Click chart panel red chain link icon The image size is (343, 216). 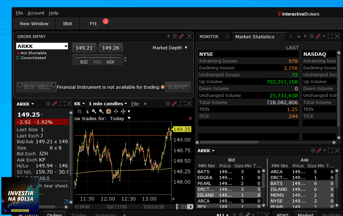pyautogui.click(x=174, y=104)
